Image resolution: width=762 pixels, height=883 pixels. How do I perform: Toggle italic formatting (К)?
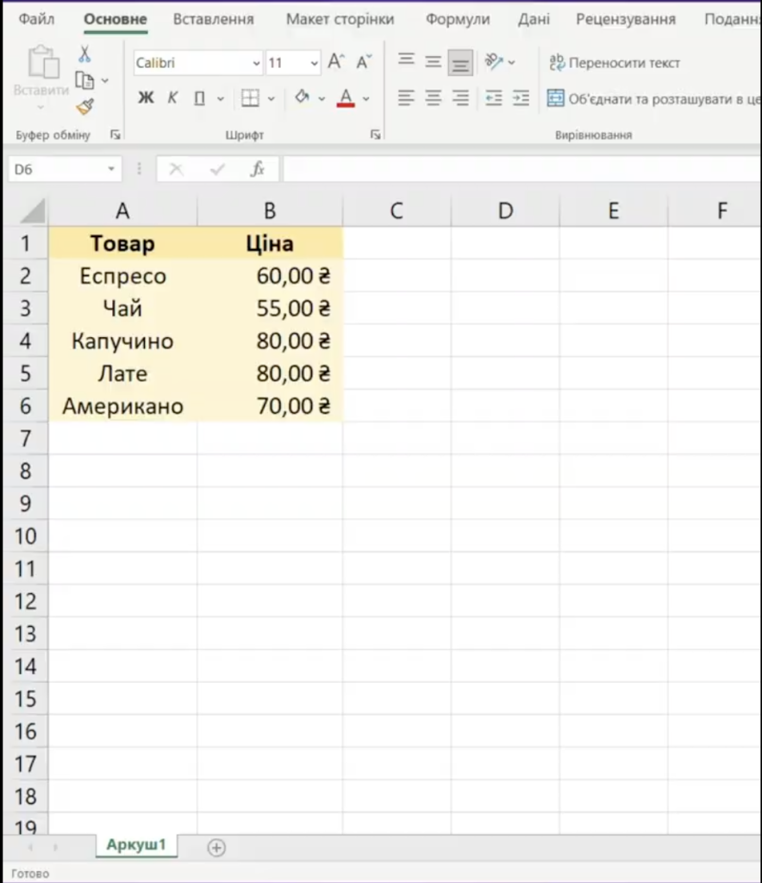[x=172, y=98]
